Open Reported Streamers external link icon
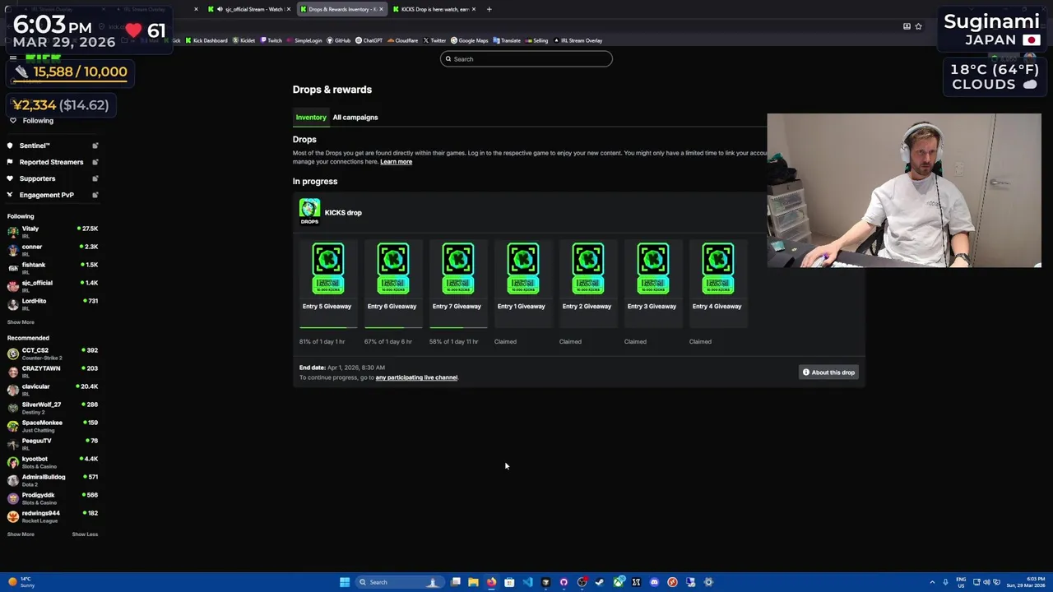1053x592 pixels. click(95, 162)
